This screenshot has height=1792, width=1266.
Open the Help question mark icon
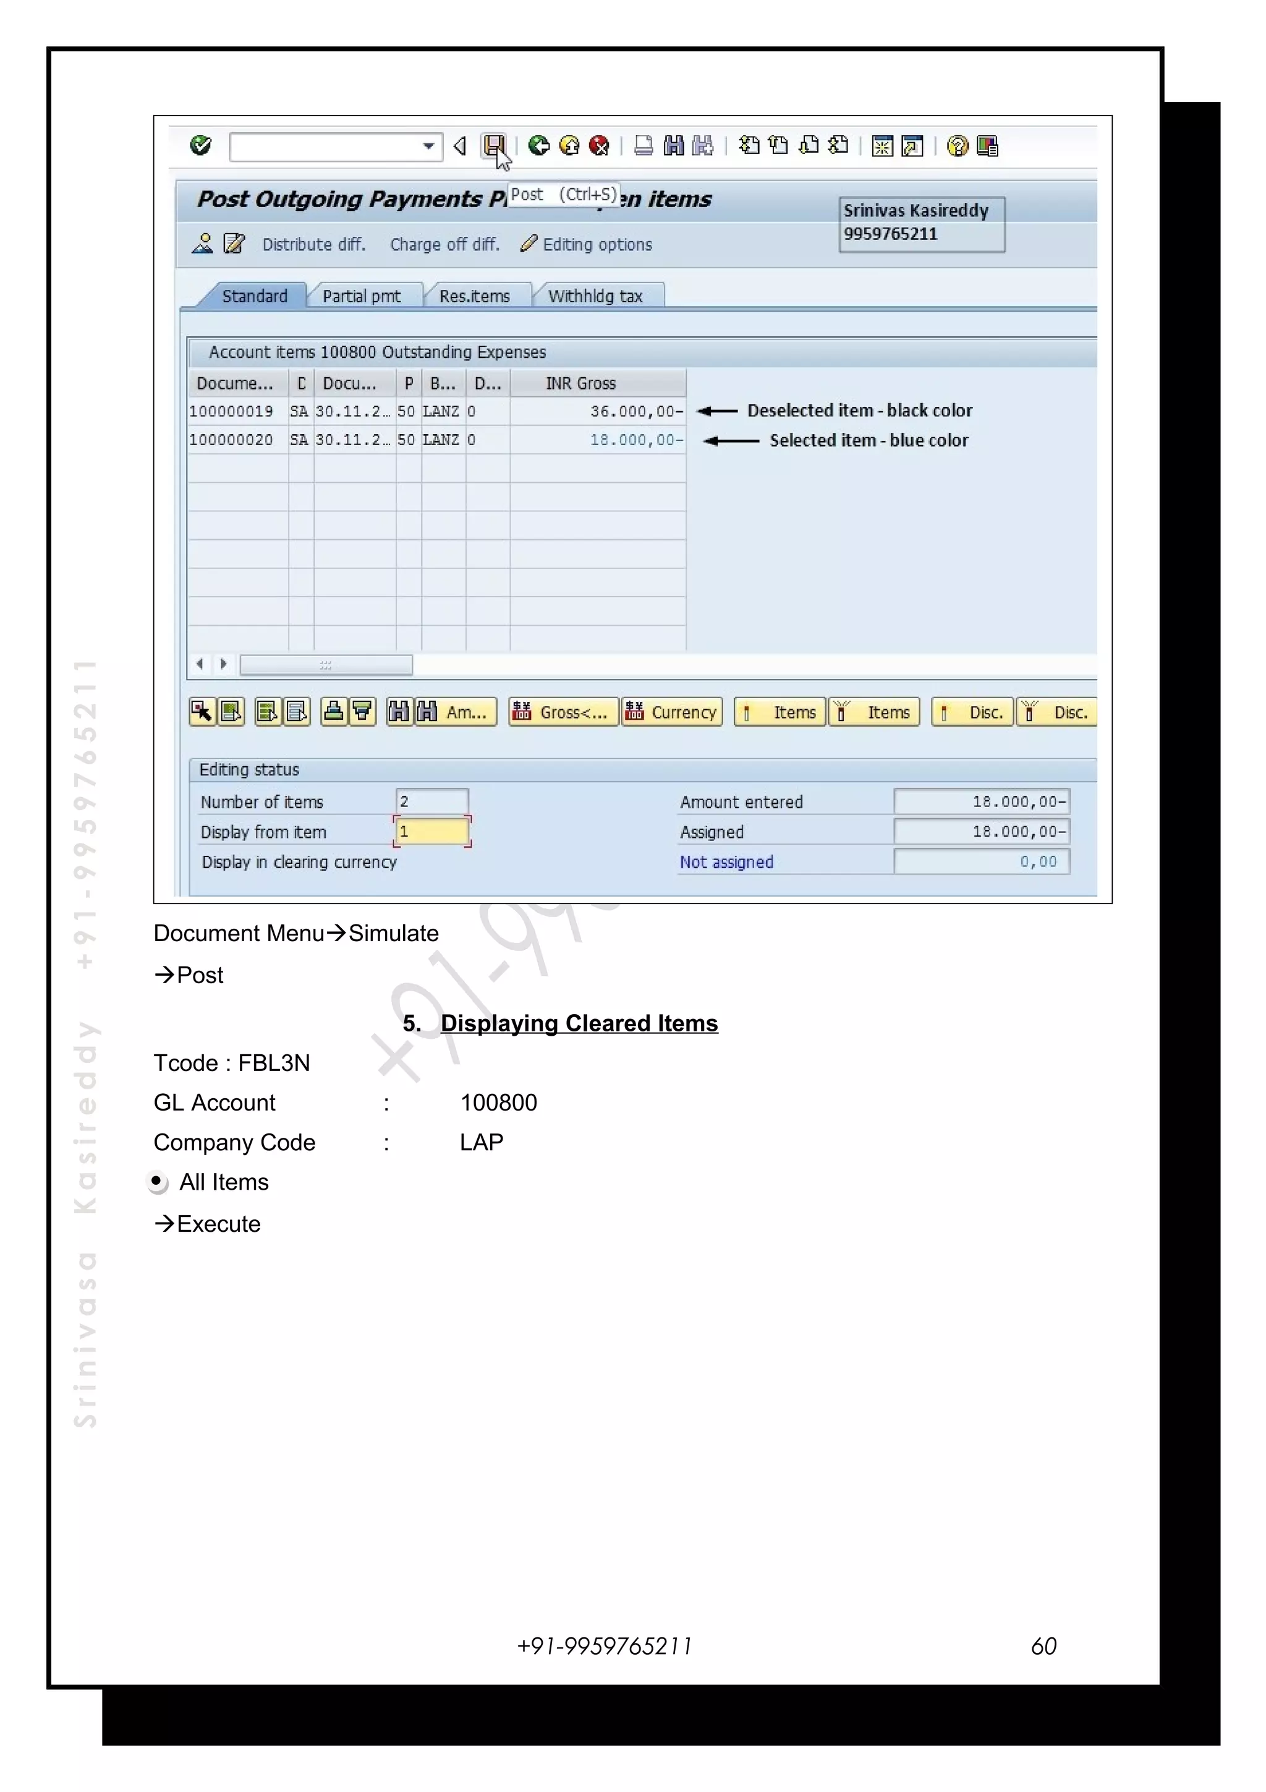click(957, 146)
